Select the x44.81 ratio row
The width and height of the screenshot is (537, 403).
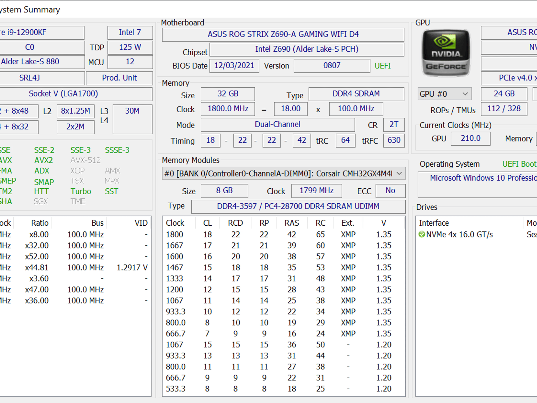click(75, 267)
